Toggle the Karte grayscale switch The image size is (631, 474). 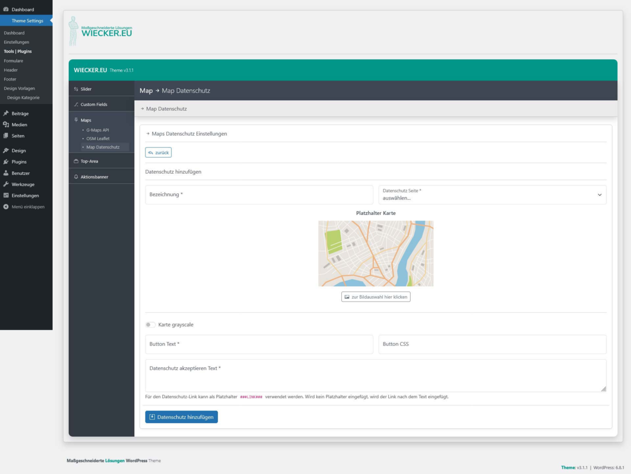pyautogui.click(x=150, y=325)
